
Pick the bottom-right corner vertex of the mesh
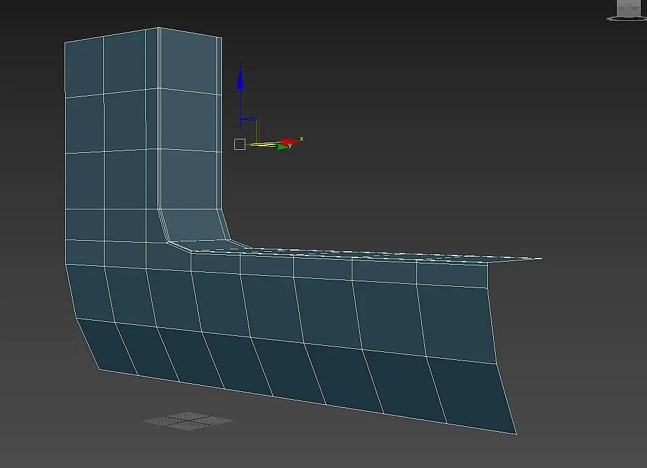coord(516,434)
